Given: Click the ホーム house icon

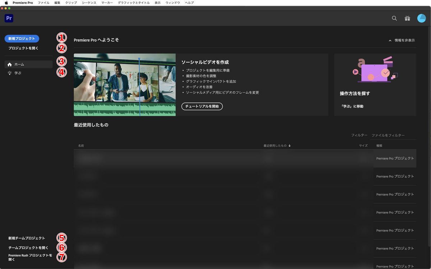Looking at the screenshot, I should [x=10, y=65].
